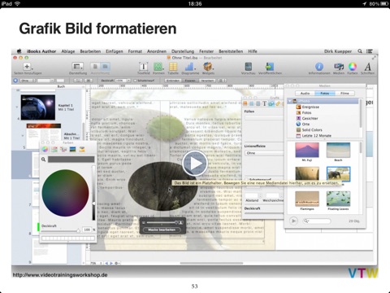390x293 pixels.
Task: Open the notification list icon in menu bar
Action: [x=369, y=51]
